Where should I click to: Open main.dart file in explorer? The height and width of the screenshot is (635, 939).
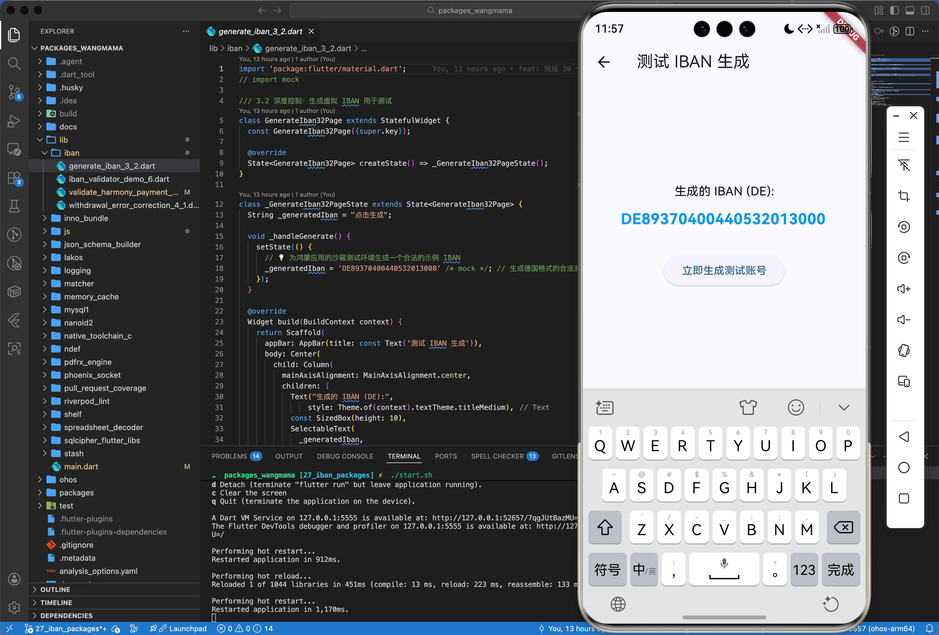[x=81, y=466]
